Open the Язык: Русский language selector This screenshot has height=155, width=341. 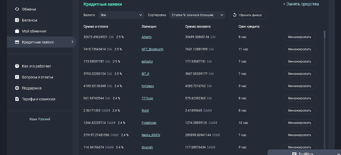click(x=40, y=119)
